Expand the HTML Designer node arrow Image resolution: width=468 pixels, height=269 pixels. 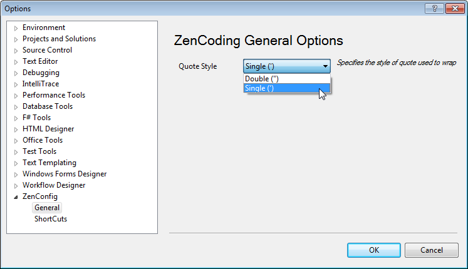pos(16,129)
